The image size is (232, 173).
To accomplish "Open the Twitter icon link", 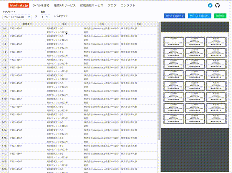I will tap(210, 5).
